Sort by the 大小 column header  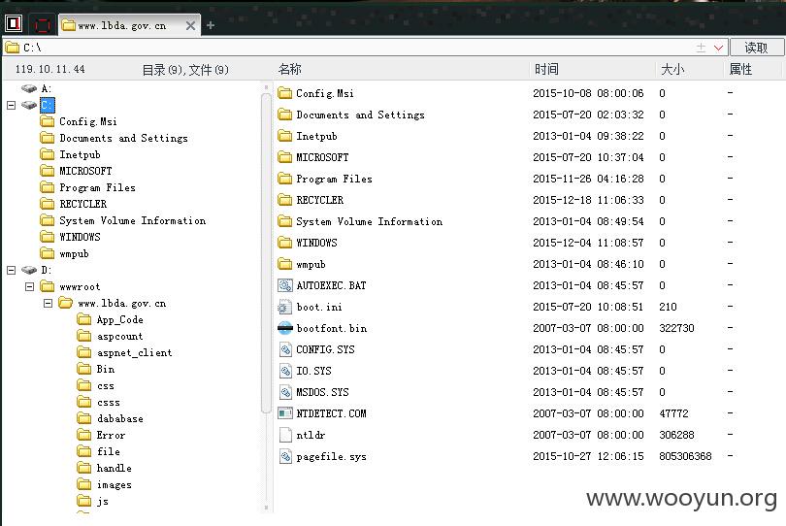(x=672, y=69)
